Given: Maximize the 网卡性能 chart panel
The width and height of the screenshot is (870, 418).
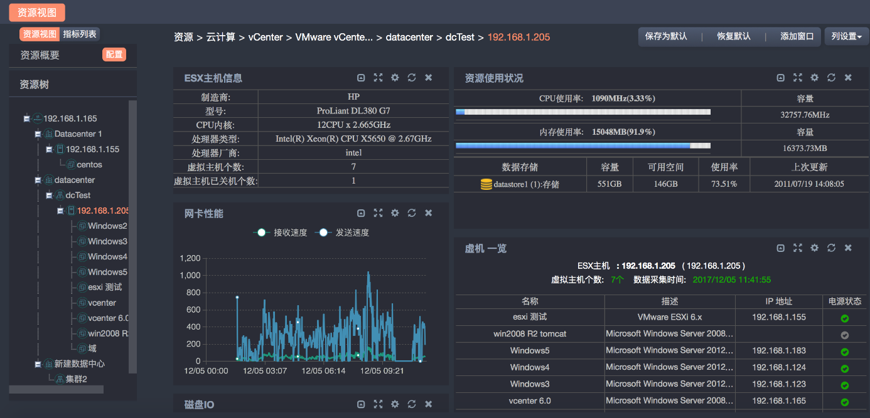Looking at the screenshot, I should (x=378, y=213).
